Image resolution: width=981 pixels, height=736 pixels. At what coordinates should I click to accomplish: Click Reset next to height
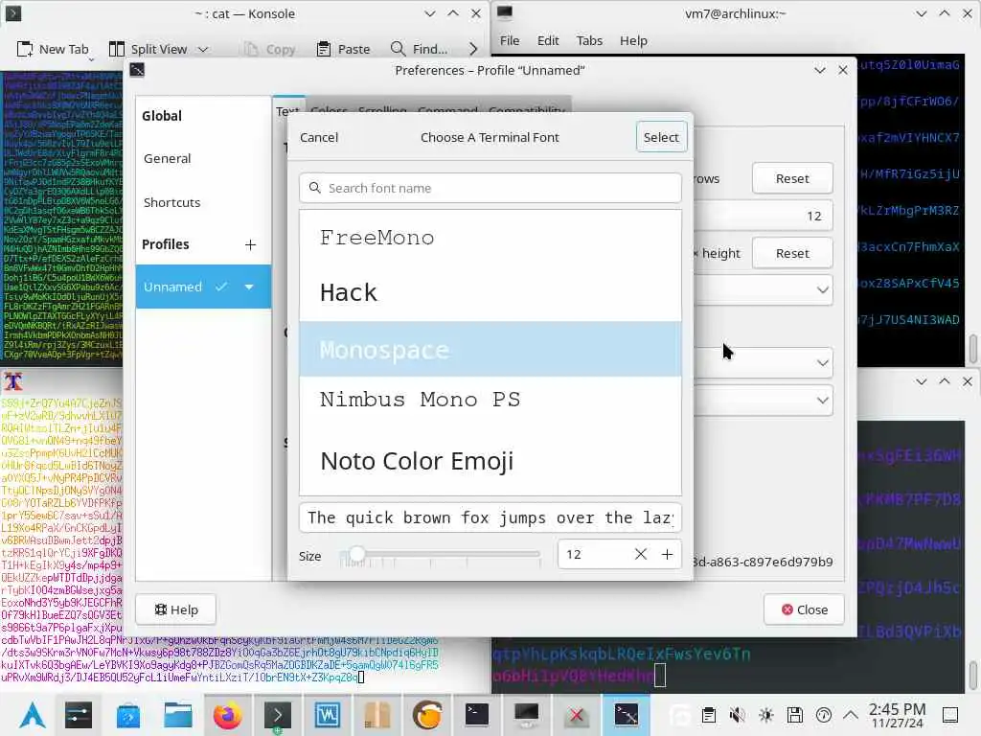pyautogui.click(x=792, y=253)
